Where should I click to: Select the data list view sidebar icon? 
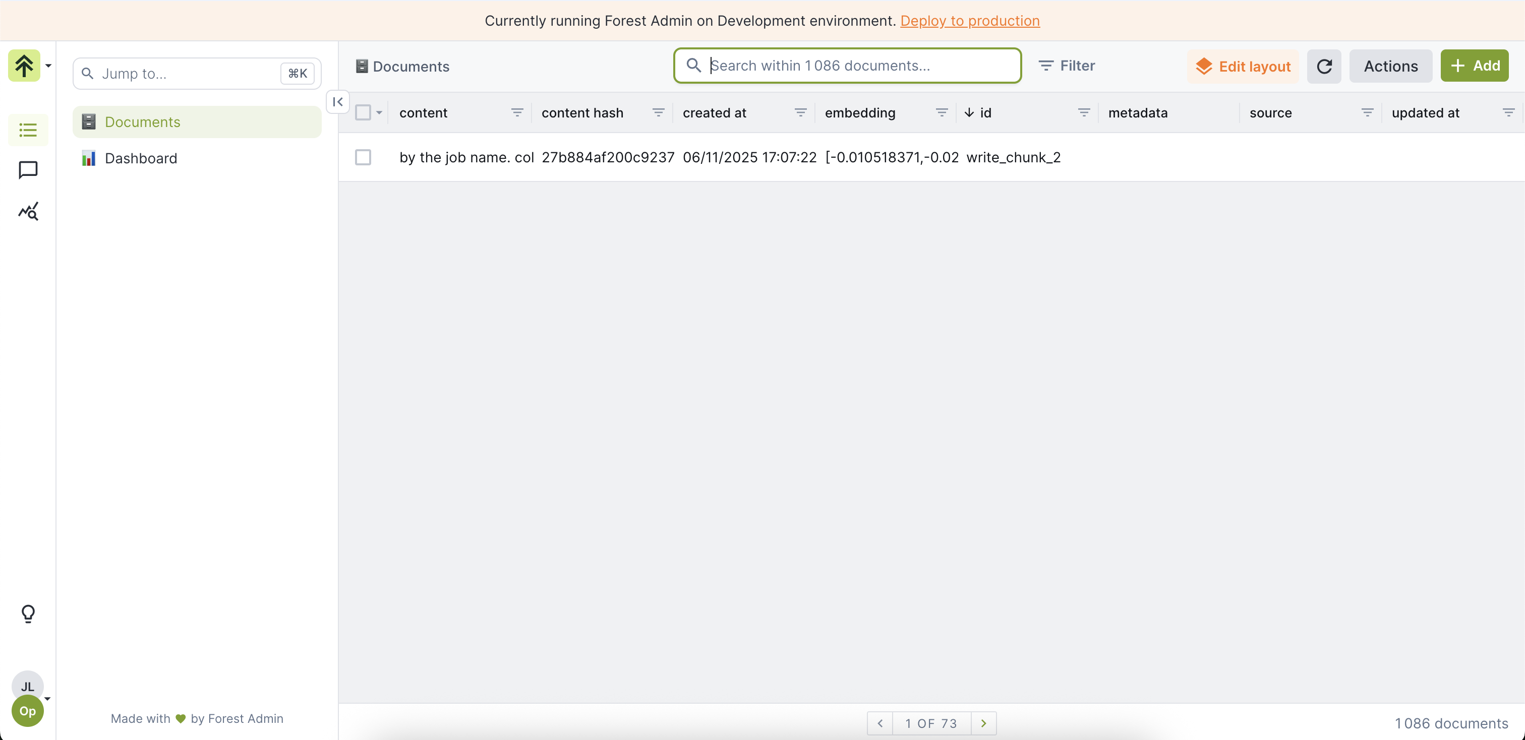pos(28,130)
